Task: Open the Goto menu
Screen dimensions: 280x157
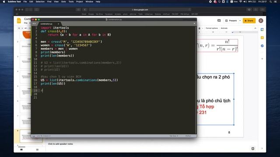Action: [x=63, y=2]
